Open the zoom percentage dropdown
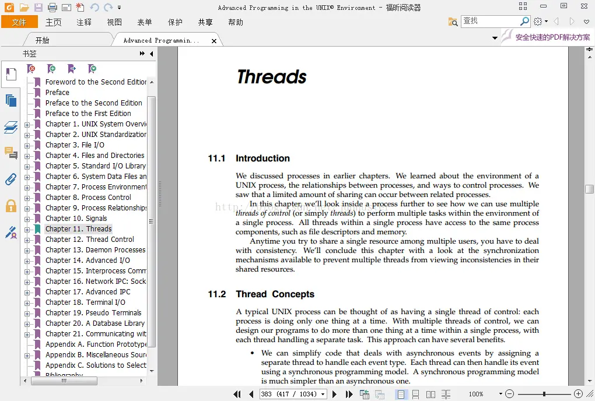 (x=501, y=394)
